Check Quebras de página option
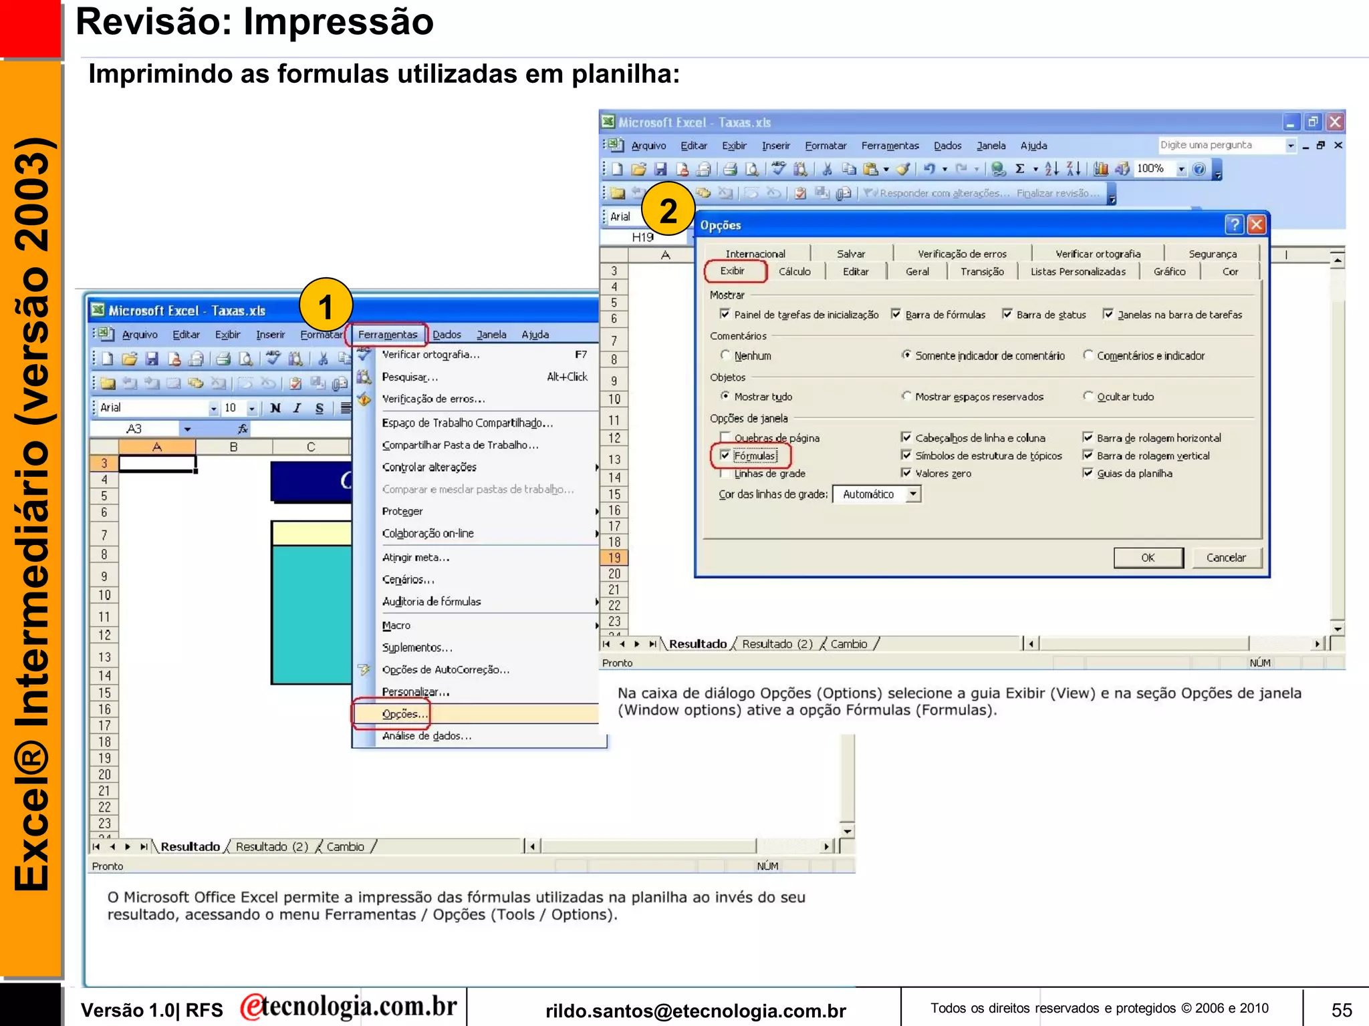1369x1026 pixels. pyautogui.click(x=725, y=438)
